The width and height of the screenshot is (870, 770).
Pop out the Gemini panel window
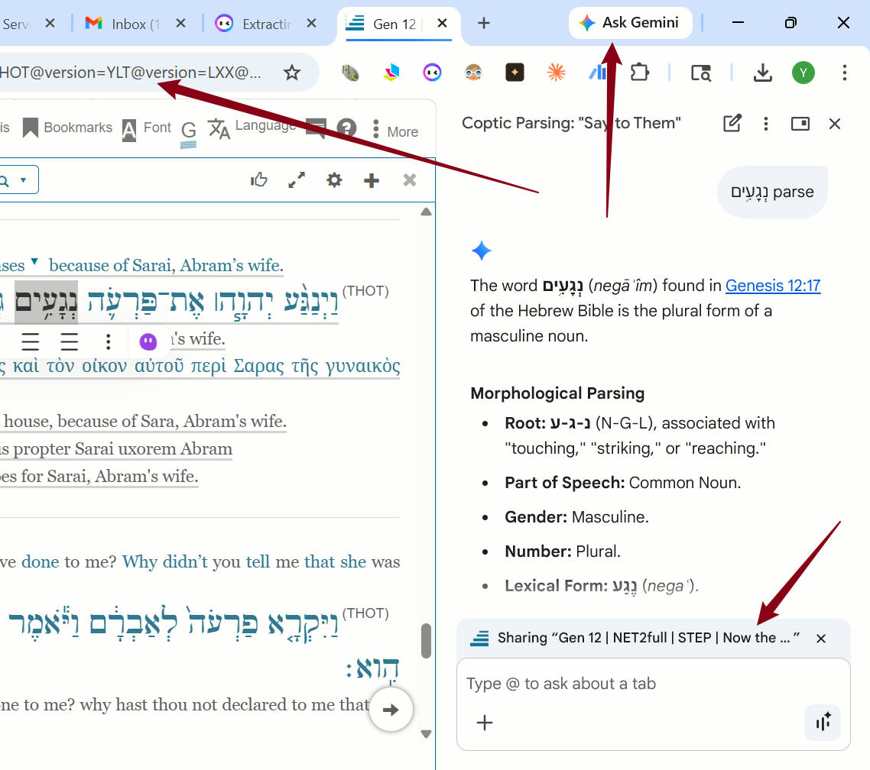click(800, 123)
